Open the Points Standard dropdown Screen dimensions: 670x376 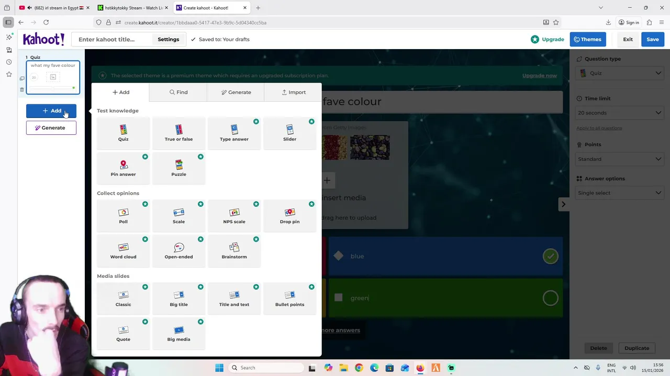pos(620,159)
